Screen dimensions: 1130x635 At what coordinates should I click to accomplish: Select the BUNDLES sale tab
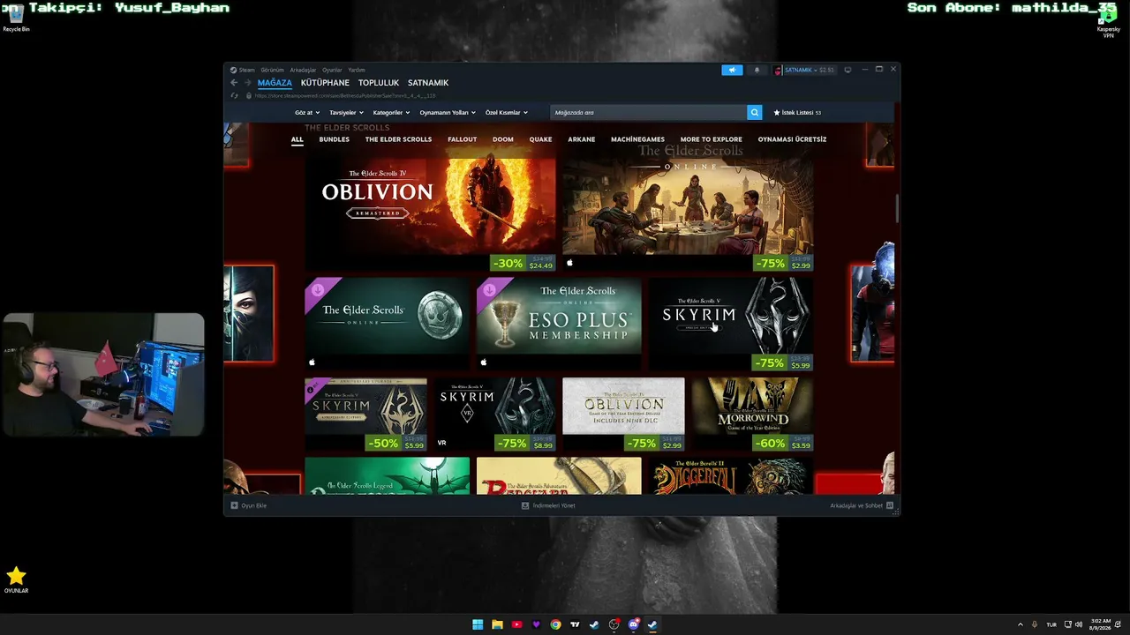335,139
